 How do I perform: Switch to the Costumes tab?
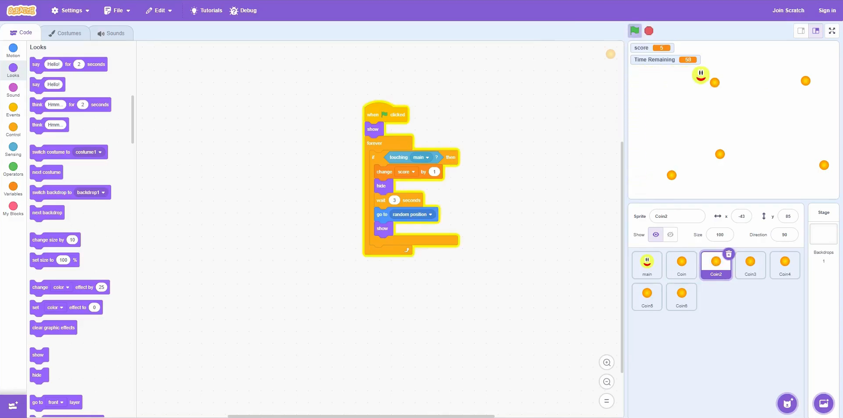(65, 33)
